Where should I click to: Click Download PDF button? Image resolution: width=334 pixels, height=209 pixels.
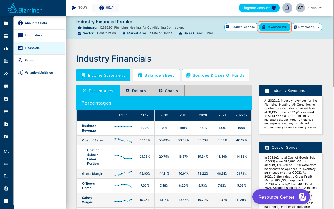point(275,27)
